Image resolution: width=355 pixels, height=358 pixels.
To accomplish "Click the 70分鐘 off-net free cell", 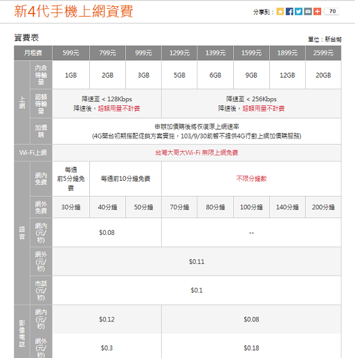I will point(179,207).
